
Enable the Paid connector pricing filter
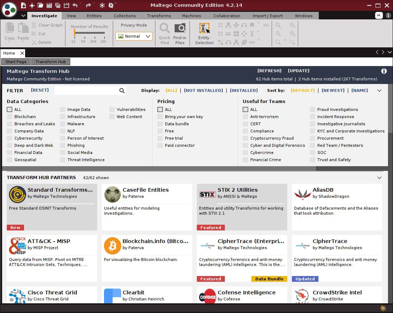click(160, 145)
